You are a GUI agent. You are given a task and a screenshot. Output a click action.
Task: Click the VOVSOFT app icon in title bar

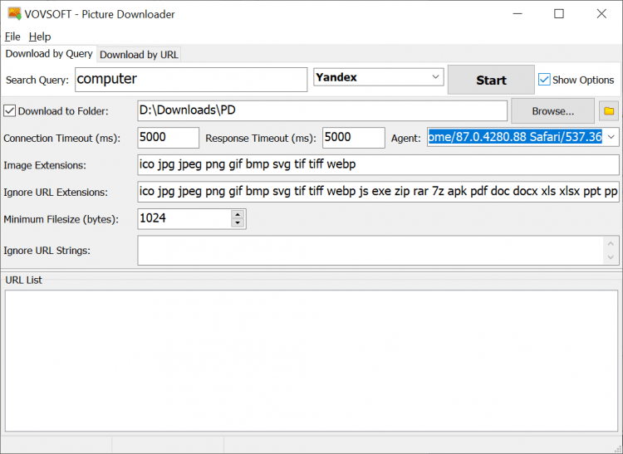14,13
